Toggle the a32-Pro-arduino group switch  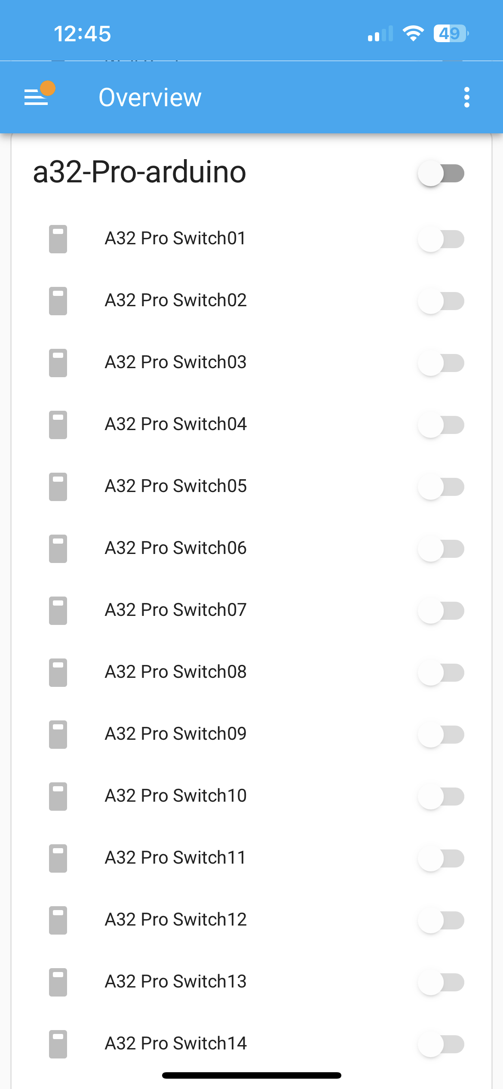441,173
